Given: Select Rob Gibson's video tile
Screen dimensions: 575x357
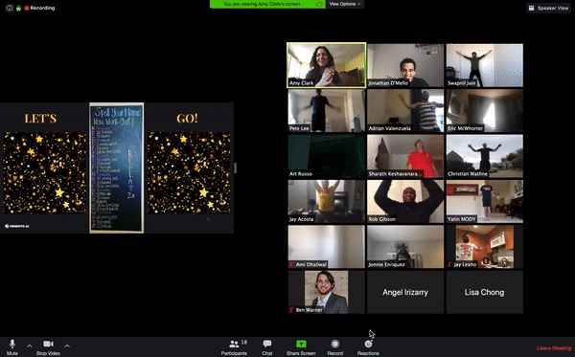Looking at the screenshot, I should (x=405, y=201).
